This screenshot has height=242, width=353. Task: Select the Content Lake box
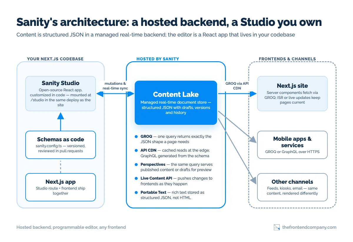(x=176, y=103)
